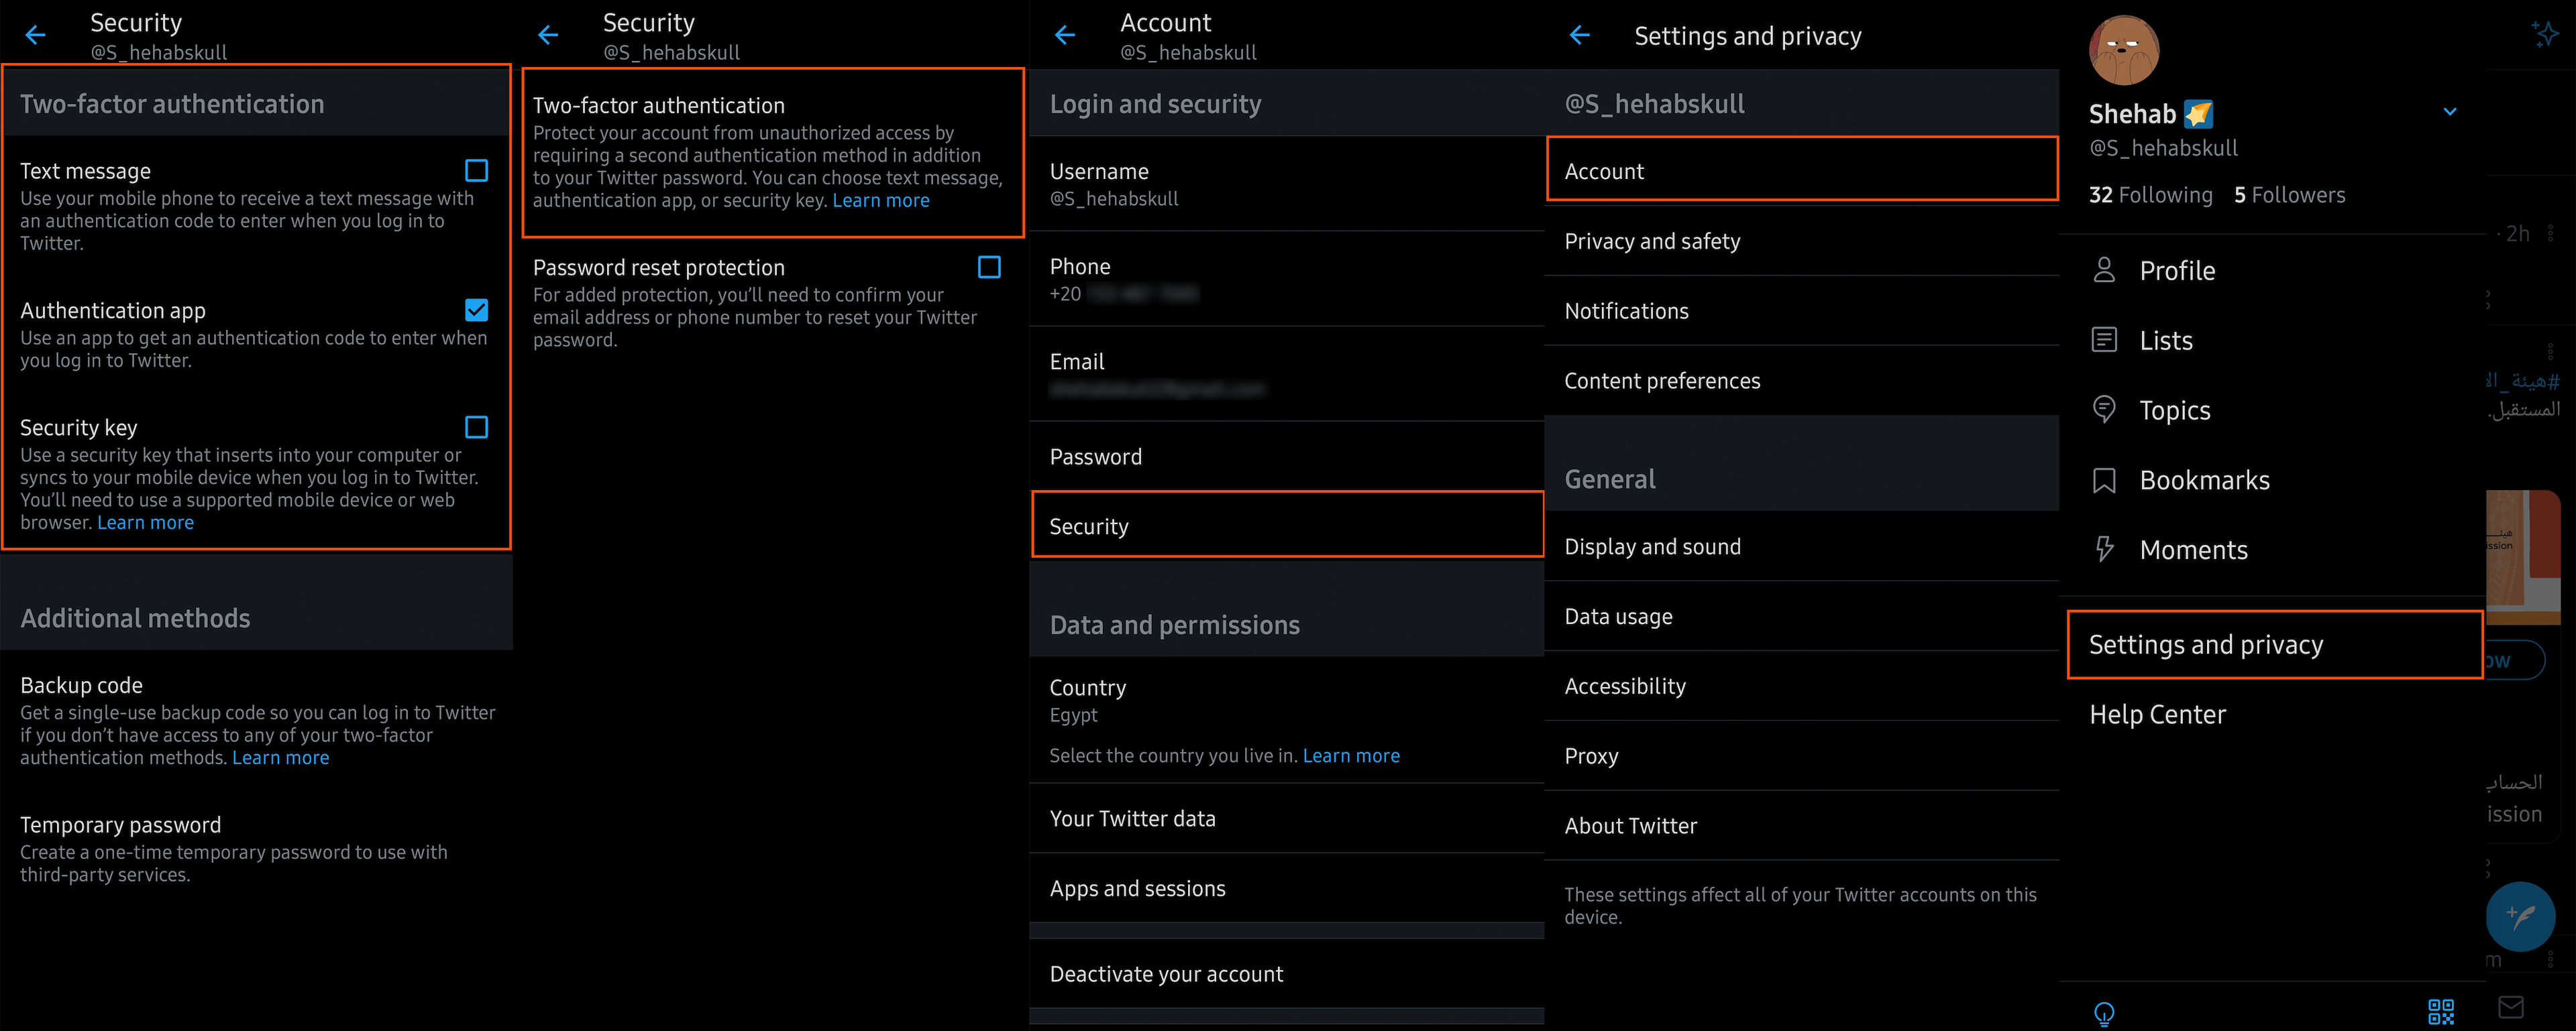Enable Text message two-factor checkbox
Viewport: 2576px width, 1031px height.
(x=477, y=171)
